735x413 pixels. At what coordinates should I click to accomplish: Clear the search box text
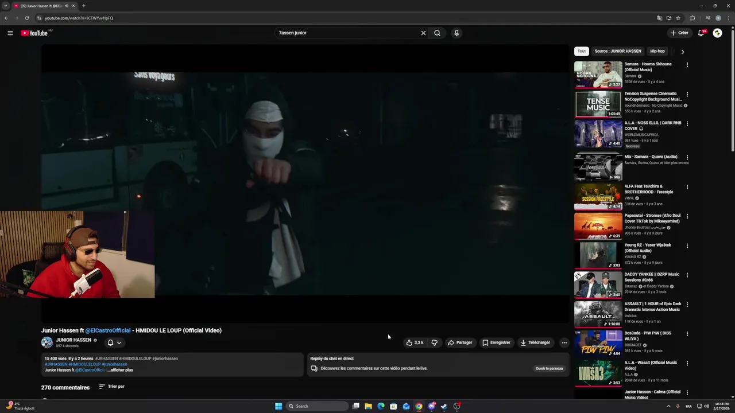tap(423, 33)
